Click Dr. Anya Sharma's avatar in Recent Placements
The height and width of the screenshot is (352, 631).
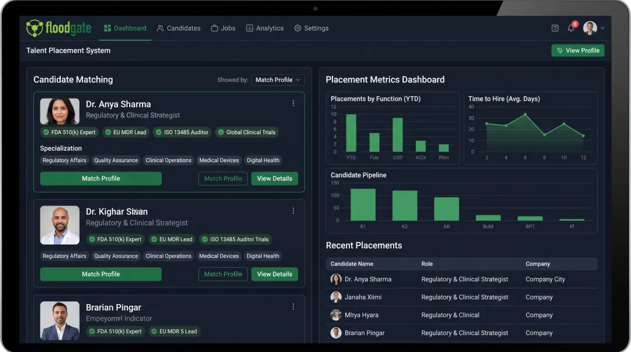[336, 279]
